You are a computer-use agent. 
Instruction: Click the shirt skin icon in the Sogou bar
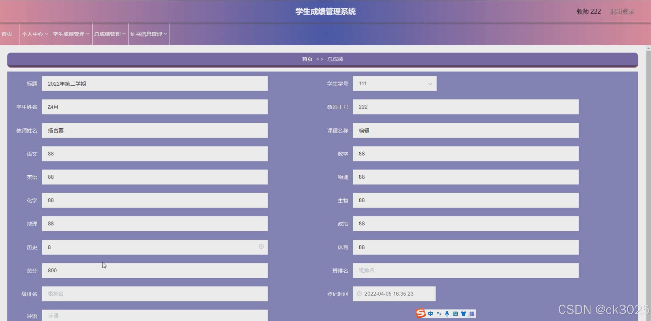click(x=463, y=314)
